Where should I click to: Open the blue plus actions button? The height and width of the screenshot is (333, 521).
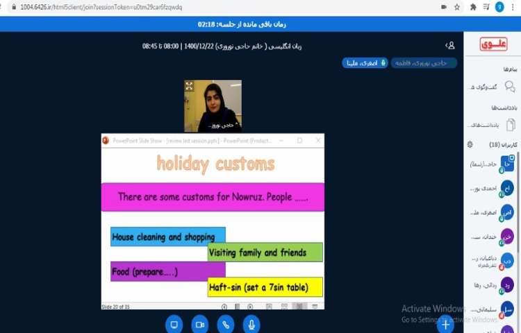click(x=445, y=324)
